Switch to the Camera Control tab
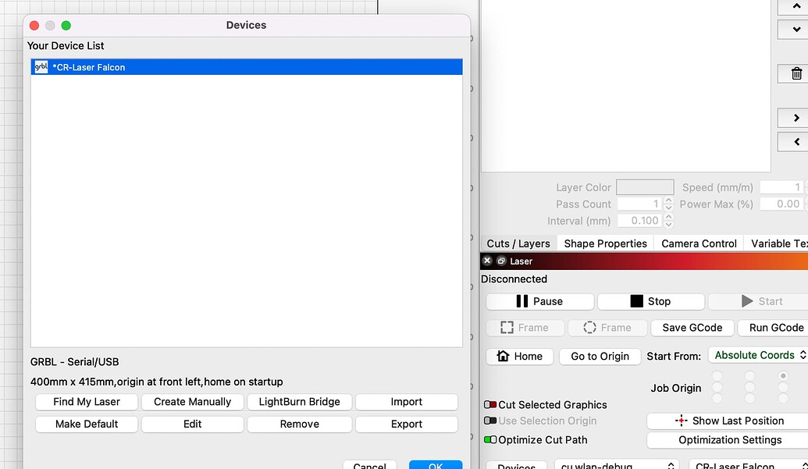Viewport: 808px width, 469px height. click(698, 243)
